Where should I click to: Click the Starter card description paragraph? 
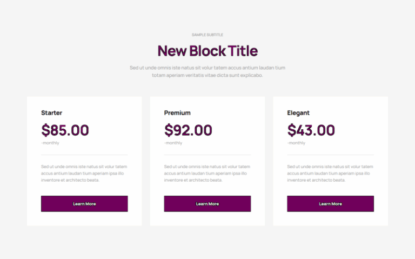(x=84, y=173)
